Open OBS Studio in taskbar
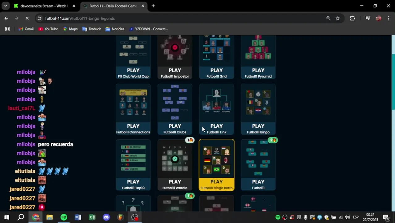The width and height of the screenshot is (395, 223). click(135, 217)
